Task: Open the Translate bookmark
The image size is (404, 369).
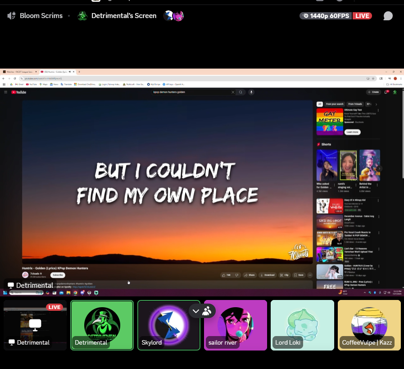Action: [66, 84]
